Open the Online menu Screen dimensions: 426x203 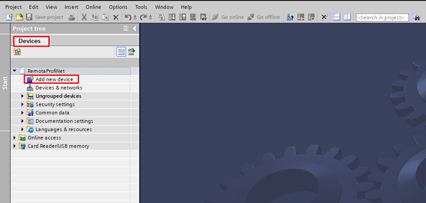click(93, 7)
